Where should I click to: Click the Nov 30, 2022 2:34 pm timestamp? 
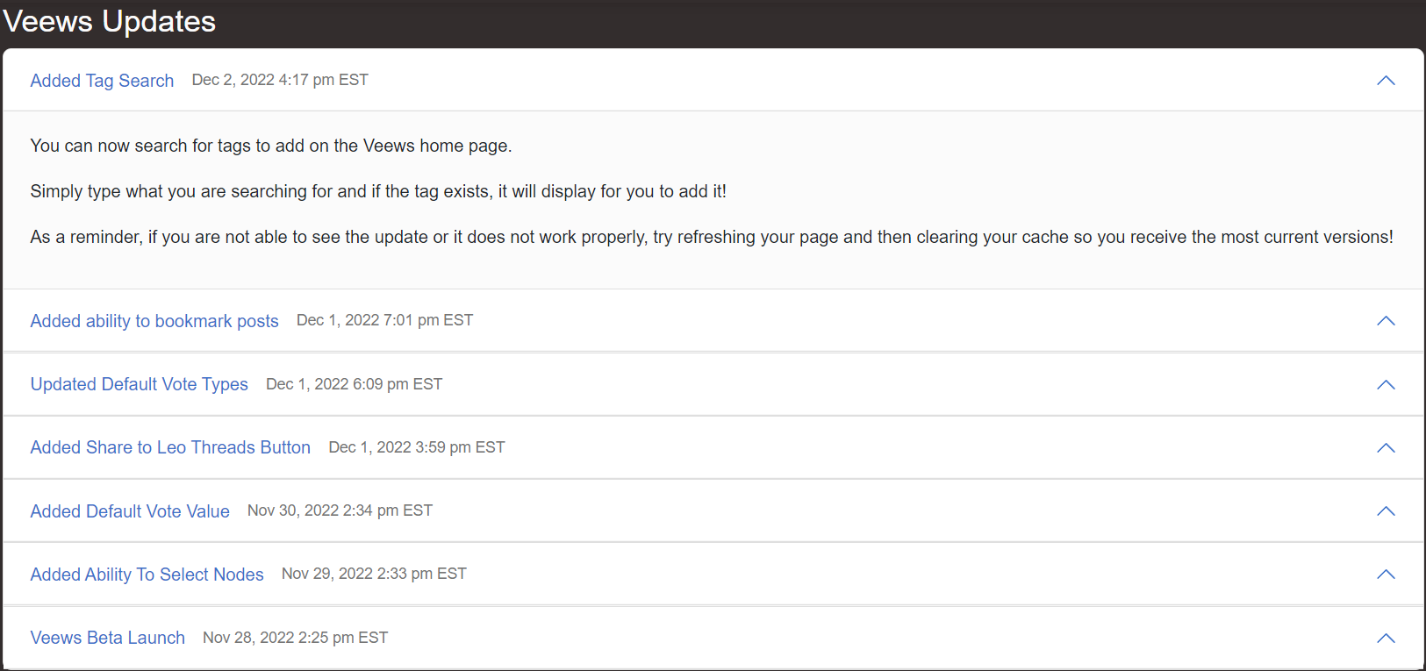click(340, 510)
